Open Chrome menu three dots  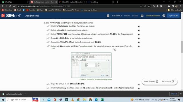(x=180, y=6)
